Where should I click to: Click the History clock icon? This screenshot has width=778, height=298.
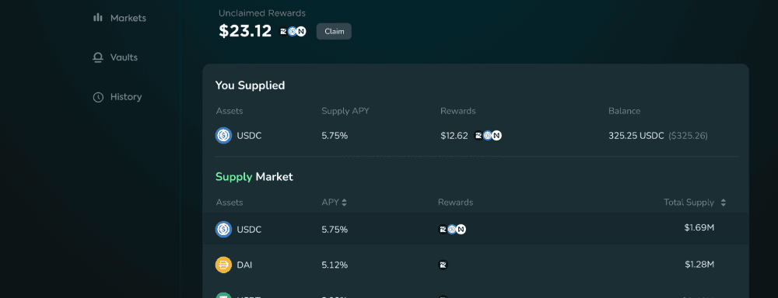(x=98, y=97)
